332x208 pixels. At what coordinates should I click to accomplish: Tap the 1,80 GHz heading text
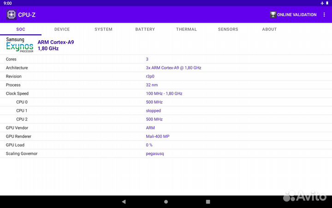point(48,49)
